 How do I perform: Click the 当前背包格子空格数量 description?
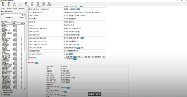coord(72,32)
